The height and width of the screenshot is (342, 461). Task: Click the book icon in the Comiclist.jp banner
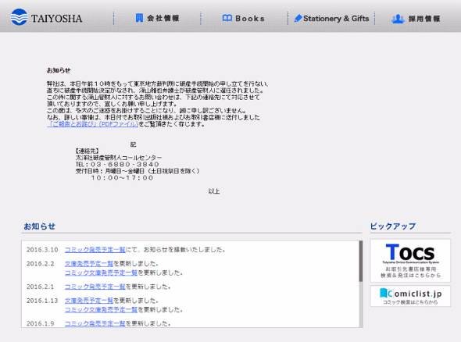384,293
